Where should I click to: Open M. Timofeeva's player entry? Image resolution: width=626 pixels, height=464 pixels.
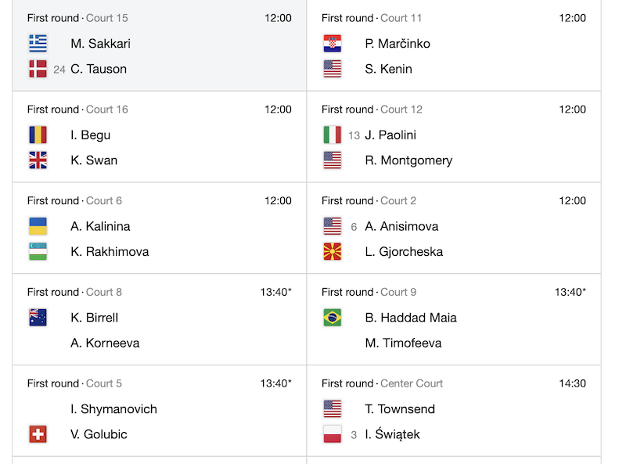point(403,343)
